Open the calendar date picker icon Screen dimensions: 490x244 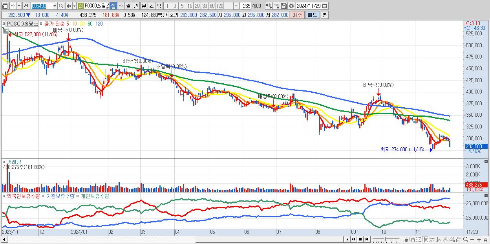[x=325, y=6]
